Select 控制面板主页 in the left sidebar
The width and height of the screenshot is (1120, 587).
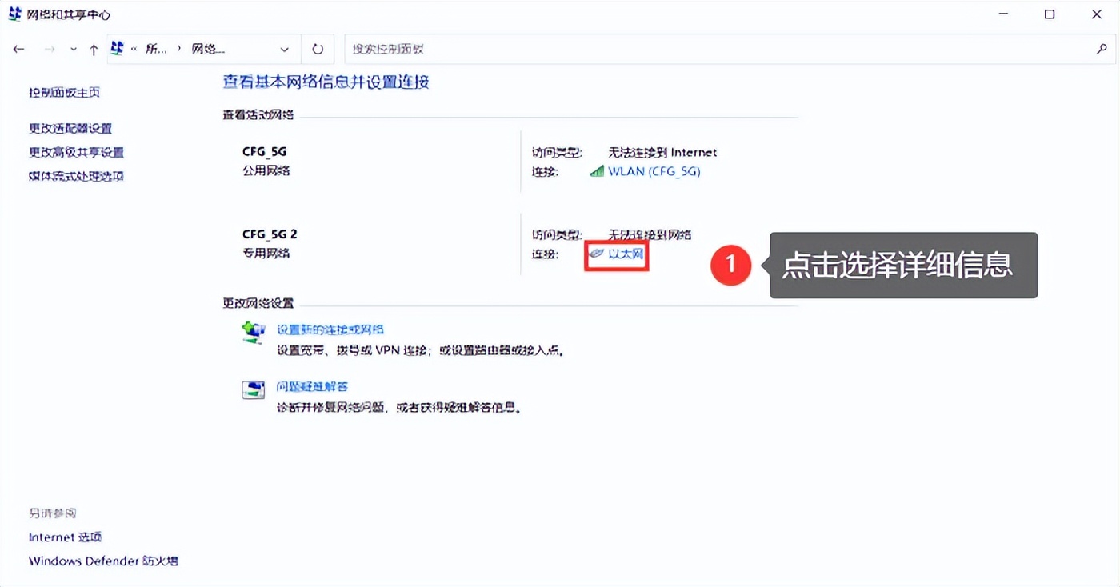coord(63,92)
